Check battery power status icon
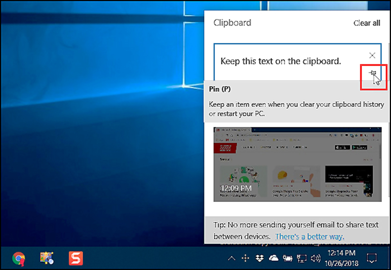The image size is (391, 270). [288, 258]
